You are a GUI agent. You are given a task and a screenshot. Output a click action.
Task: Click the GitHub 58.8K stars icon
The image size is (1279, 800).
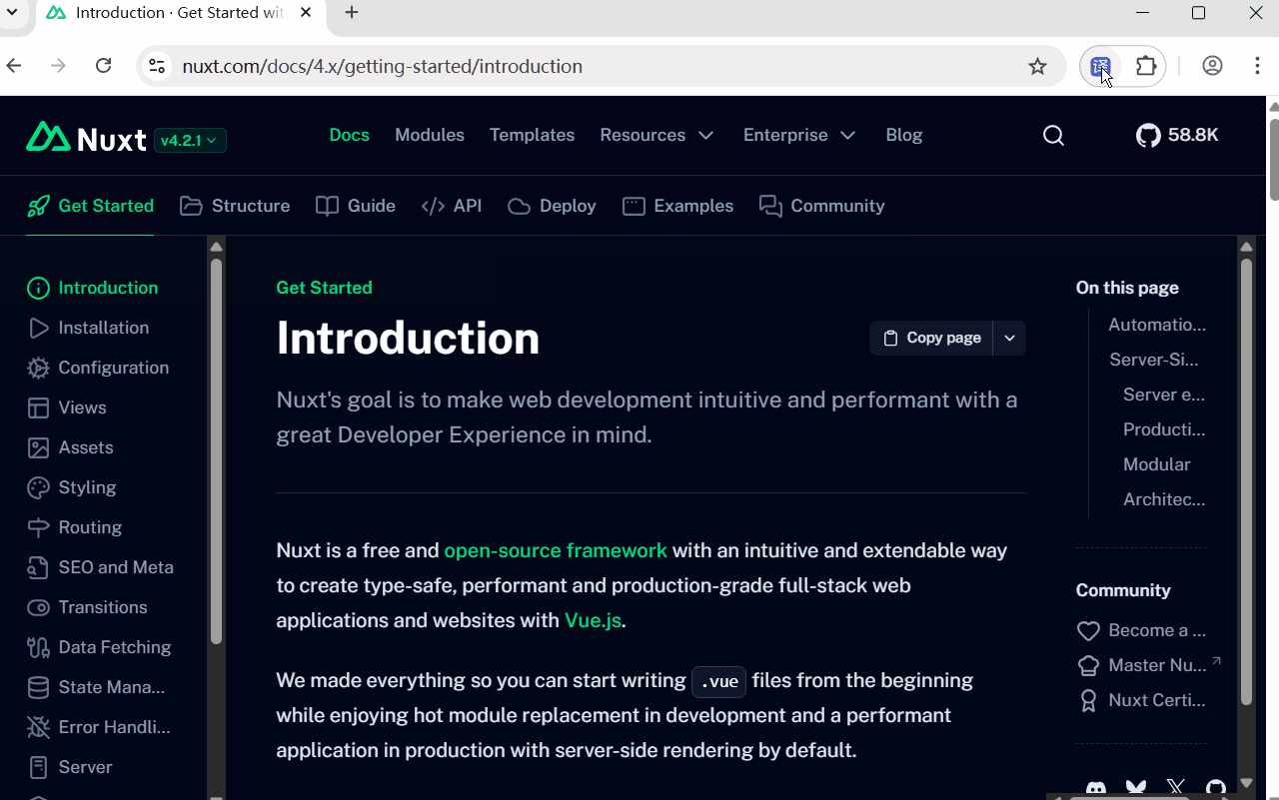click(1148, 136)
